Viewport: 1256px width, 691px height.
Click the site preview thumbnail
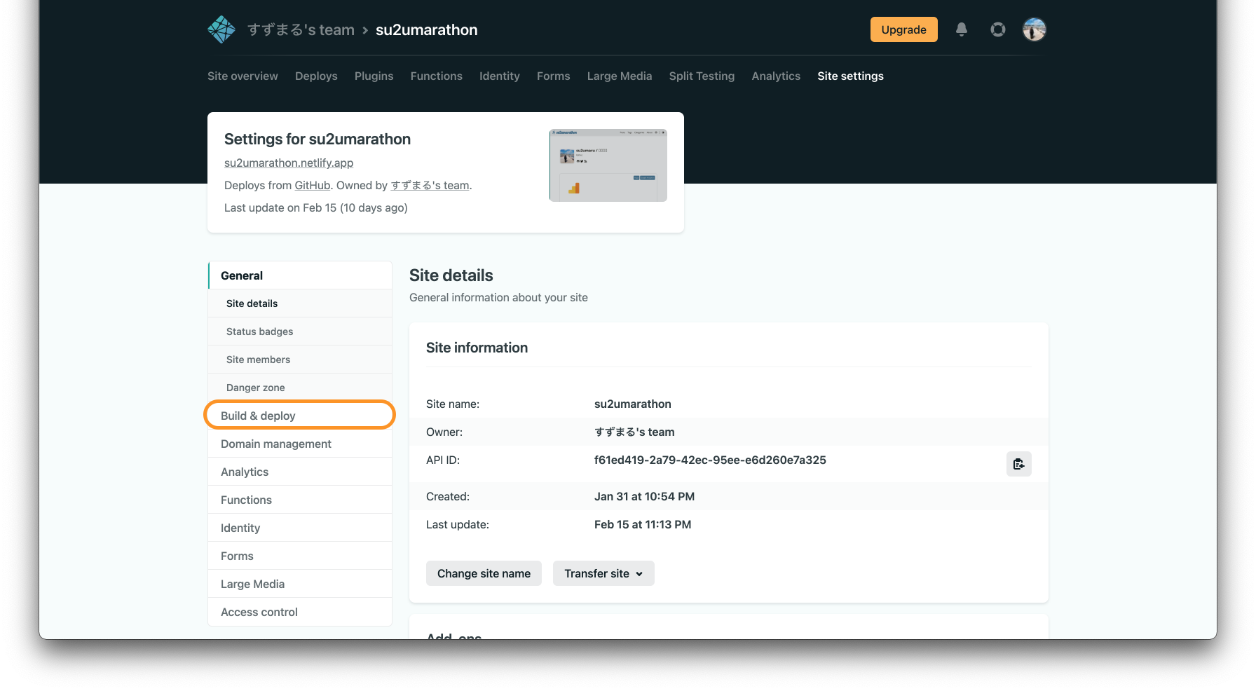608,165
